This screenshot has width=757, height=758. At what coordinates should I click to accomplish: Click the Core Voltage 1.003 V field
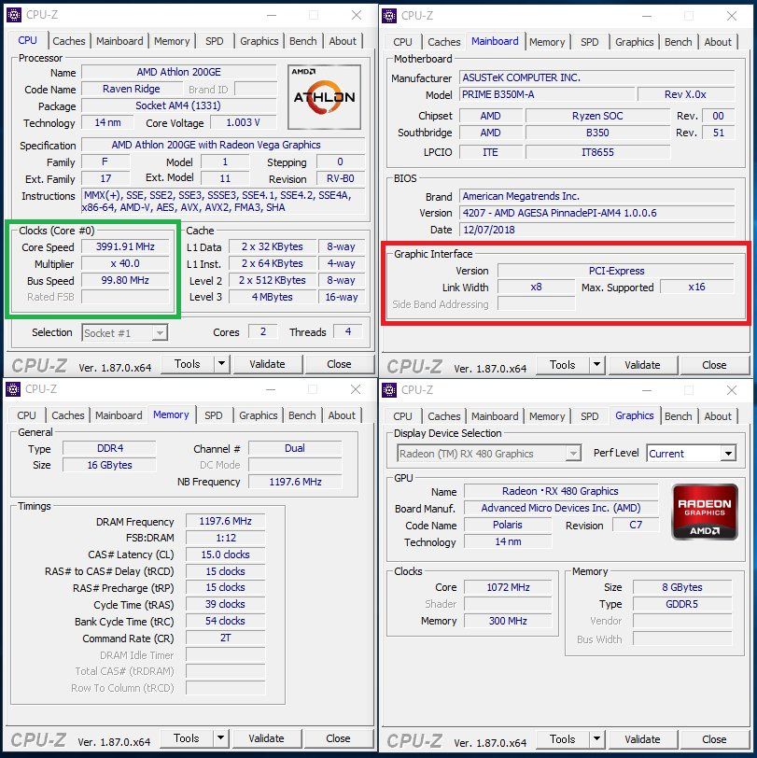[243, 122]
